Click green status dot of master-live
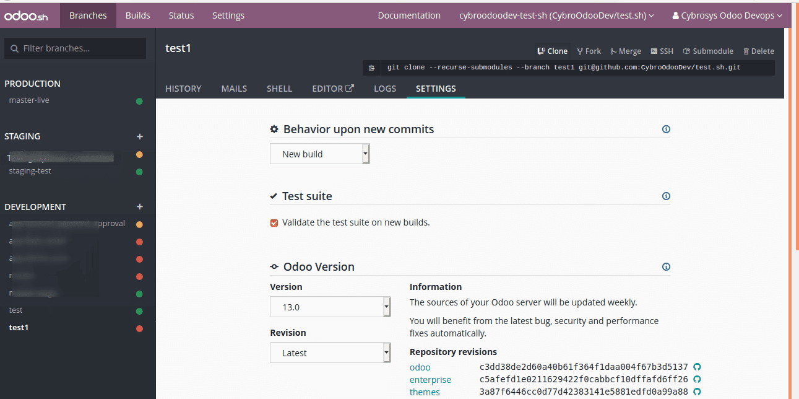The width and height of the screenshot is (799, 399). (x=139, y=101)
